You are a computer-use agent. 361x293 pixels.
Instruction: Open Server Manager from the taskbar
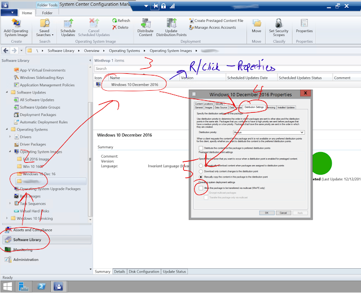click(x=24, y=287)
